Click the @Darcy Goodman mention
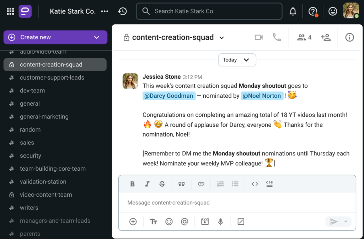 169,96
